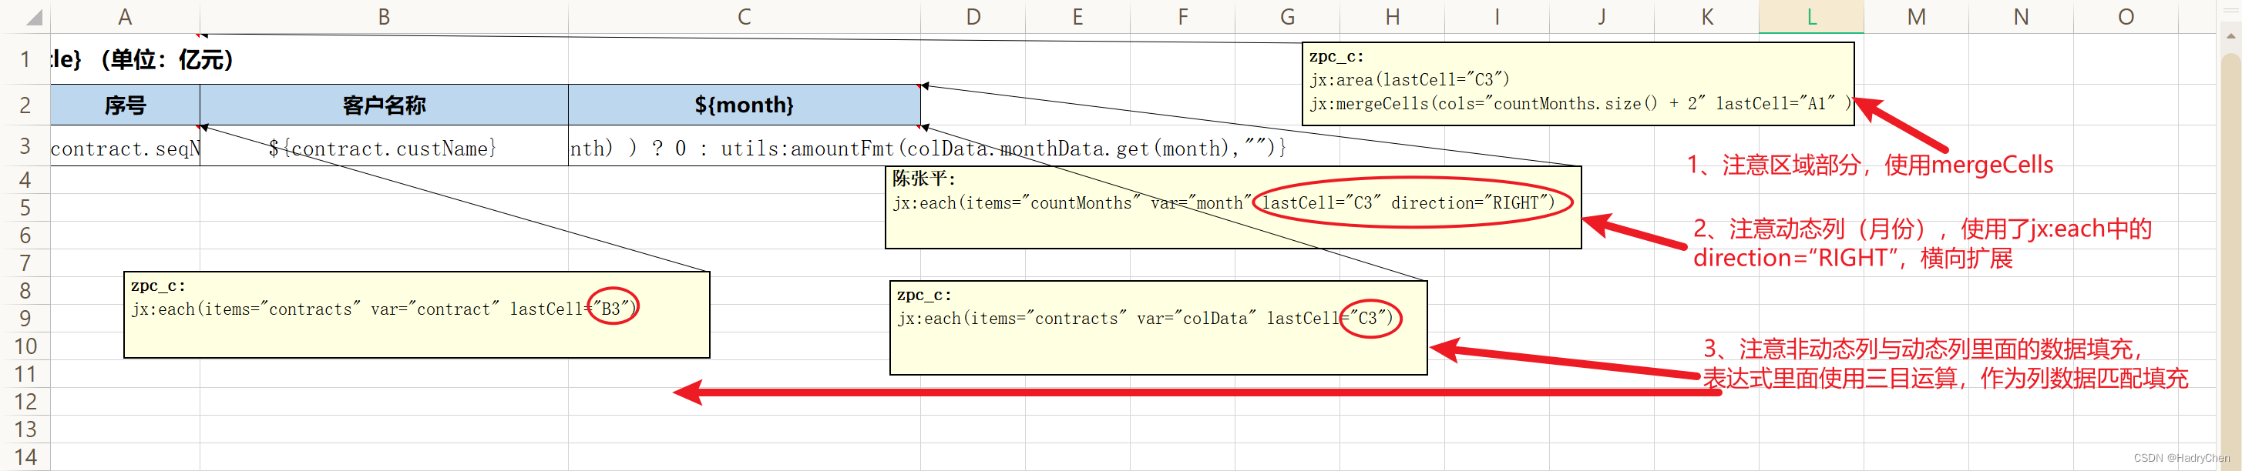The image size is (2242, 471).
Task: Select column M header
Action: point(1917,16)
